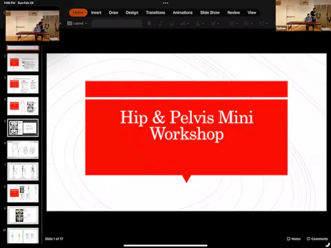Open the Draw tab

pos(113,12)
